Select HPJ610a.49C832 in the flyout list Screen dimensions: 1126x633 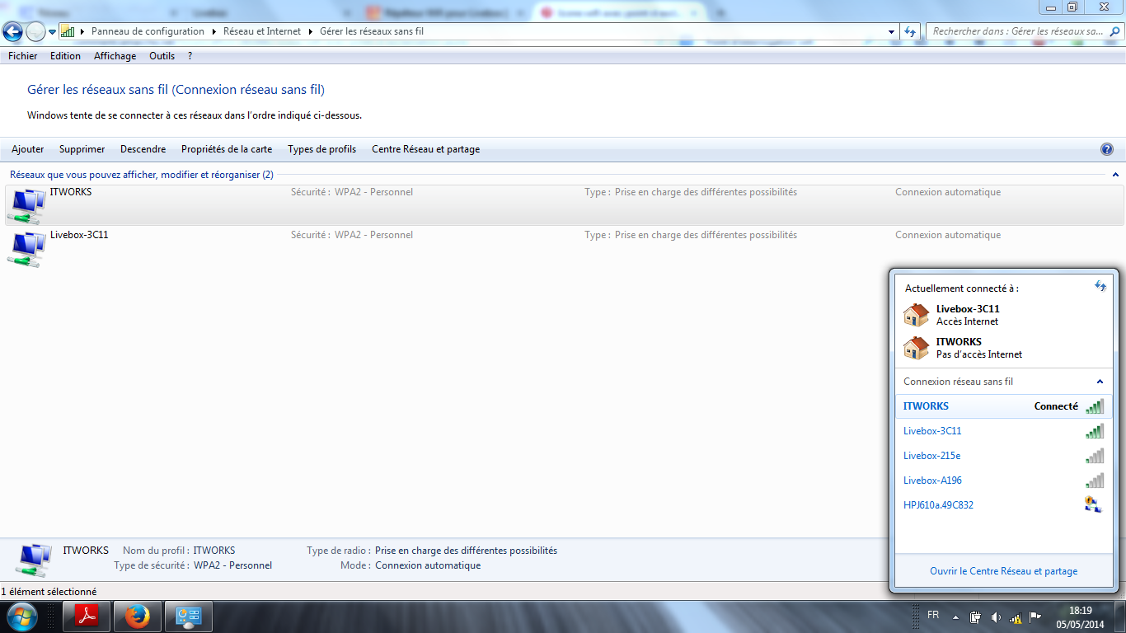(1003, 505)
